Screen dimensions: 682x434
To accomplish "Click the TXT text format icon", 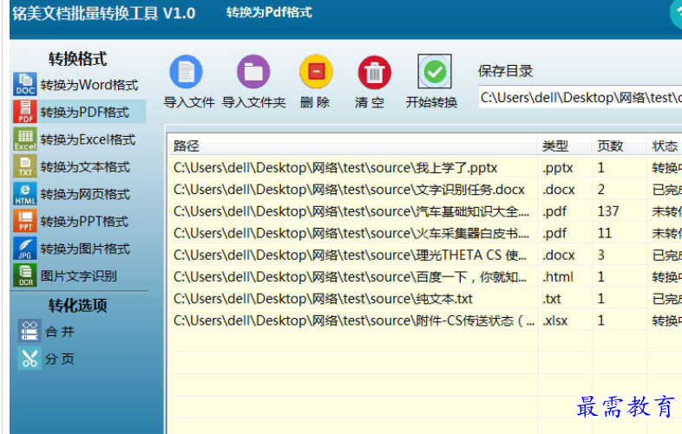I will [25, 166].
